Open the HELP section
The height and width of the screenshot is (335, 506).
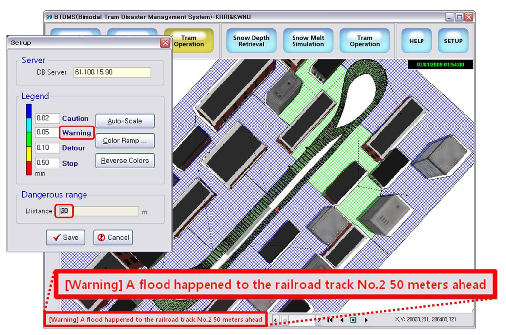coord(416,41)
